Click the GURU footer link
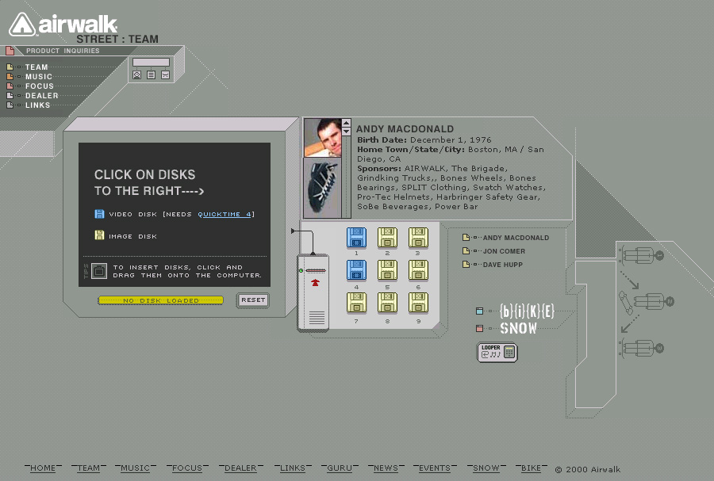The height and width of the screenshot is (481, 714). [340, 468]
